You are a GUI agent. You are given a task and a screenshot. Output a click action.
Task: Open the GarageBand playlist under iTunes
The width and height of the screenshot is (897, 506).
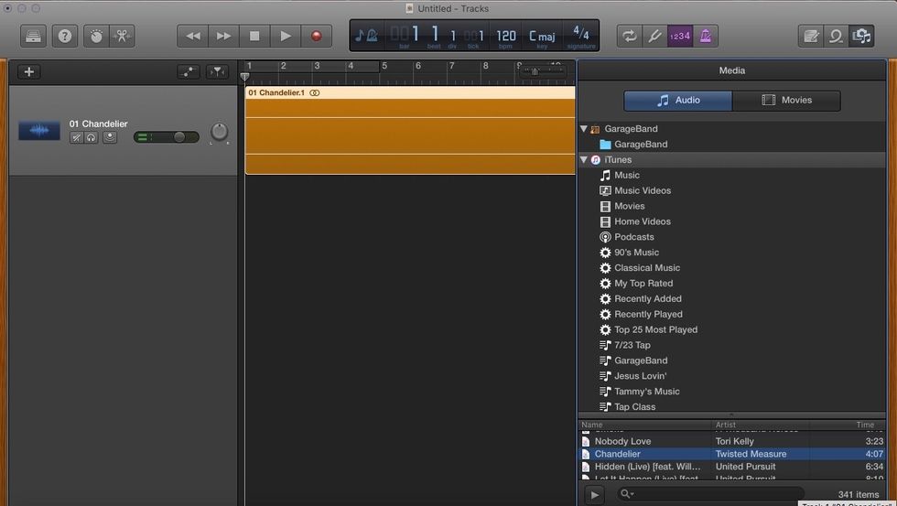[633, 361]
